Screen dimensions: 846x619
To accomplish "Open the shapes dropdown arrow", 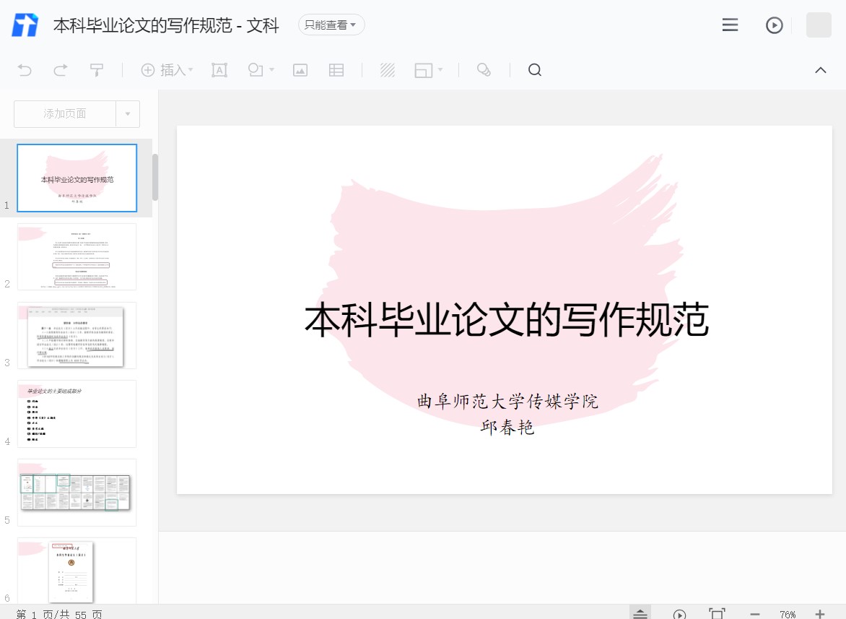I will tap(271, 70).
